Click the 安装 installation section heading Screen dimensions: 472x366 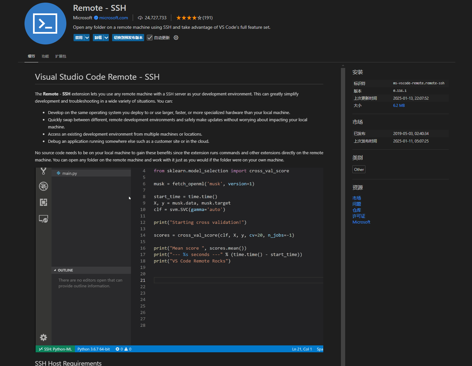tap(358, 72)
